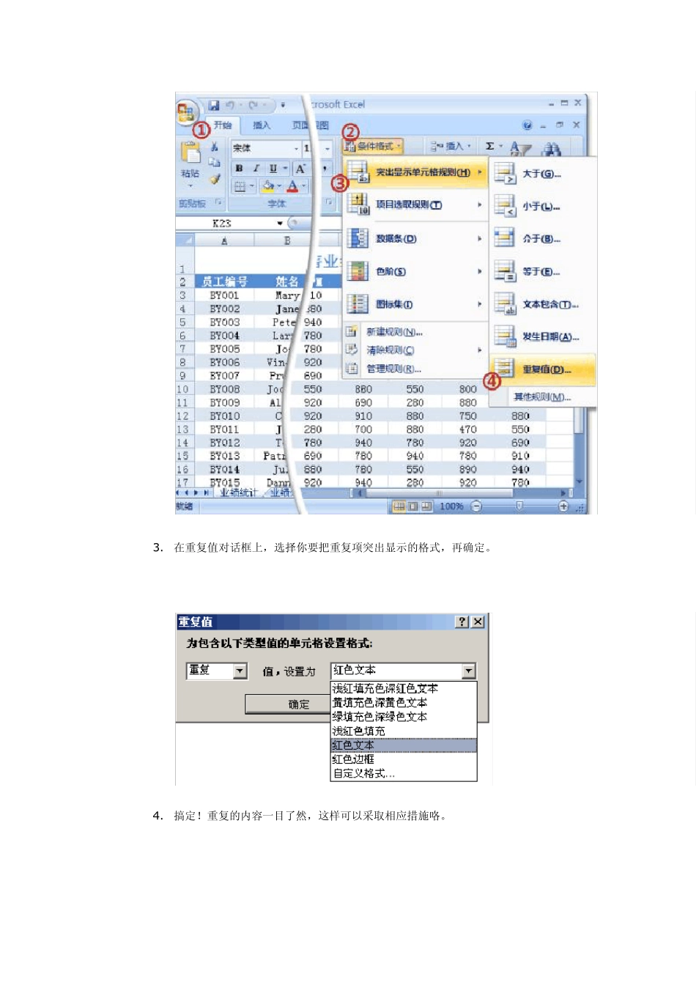Toggle Bold formatting button

coord(239,169)
